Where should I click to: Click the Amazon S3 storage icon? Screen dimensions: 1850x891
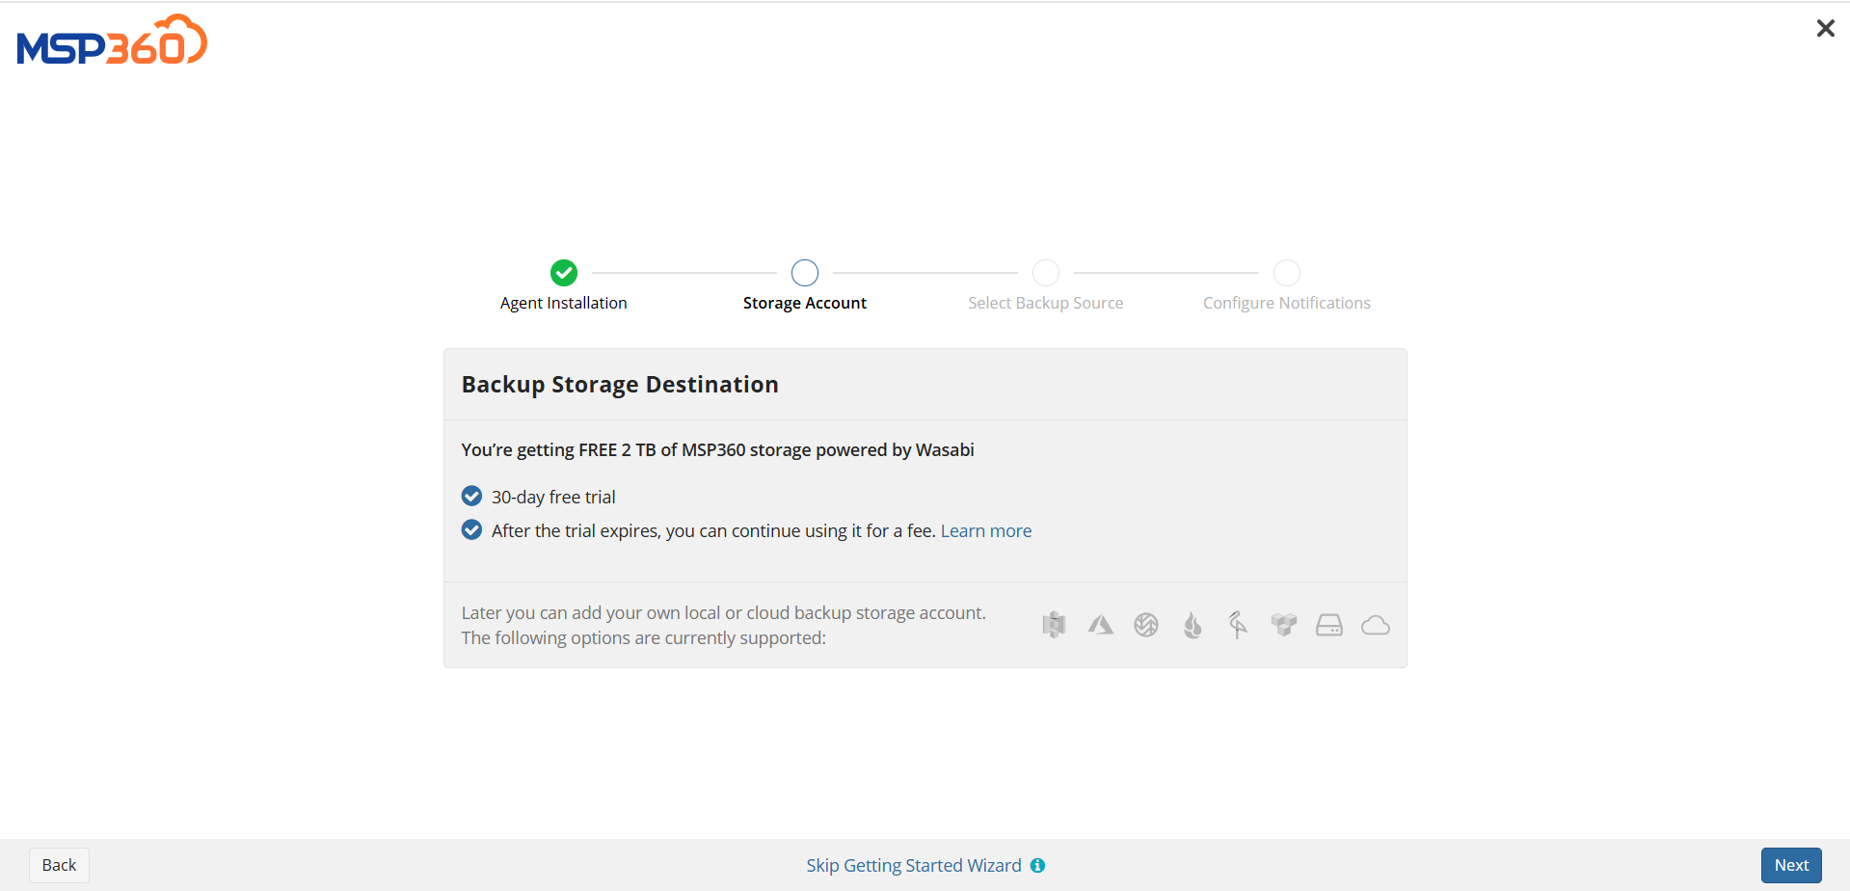tap(1054, 625)
